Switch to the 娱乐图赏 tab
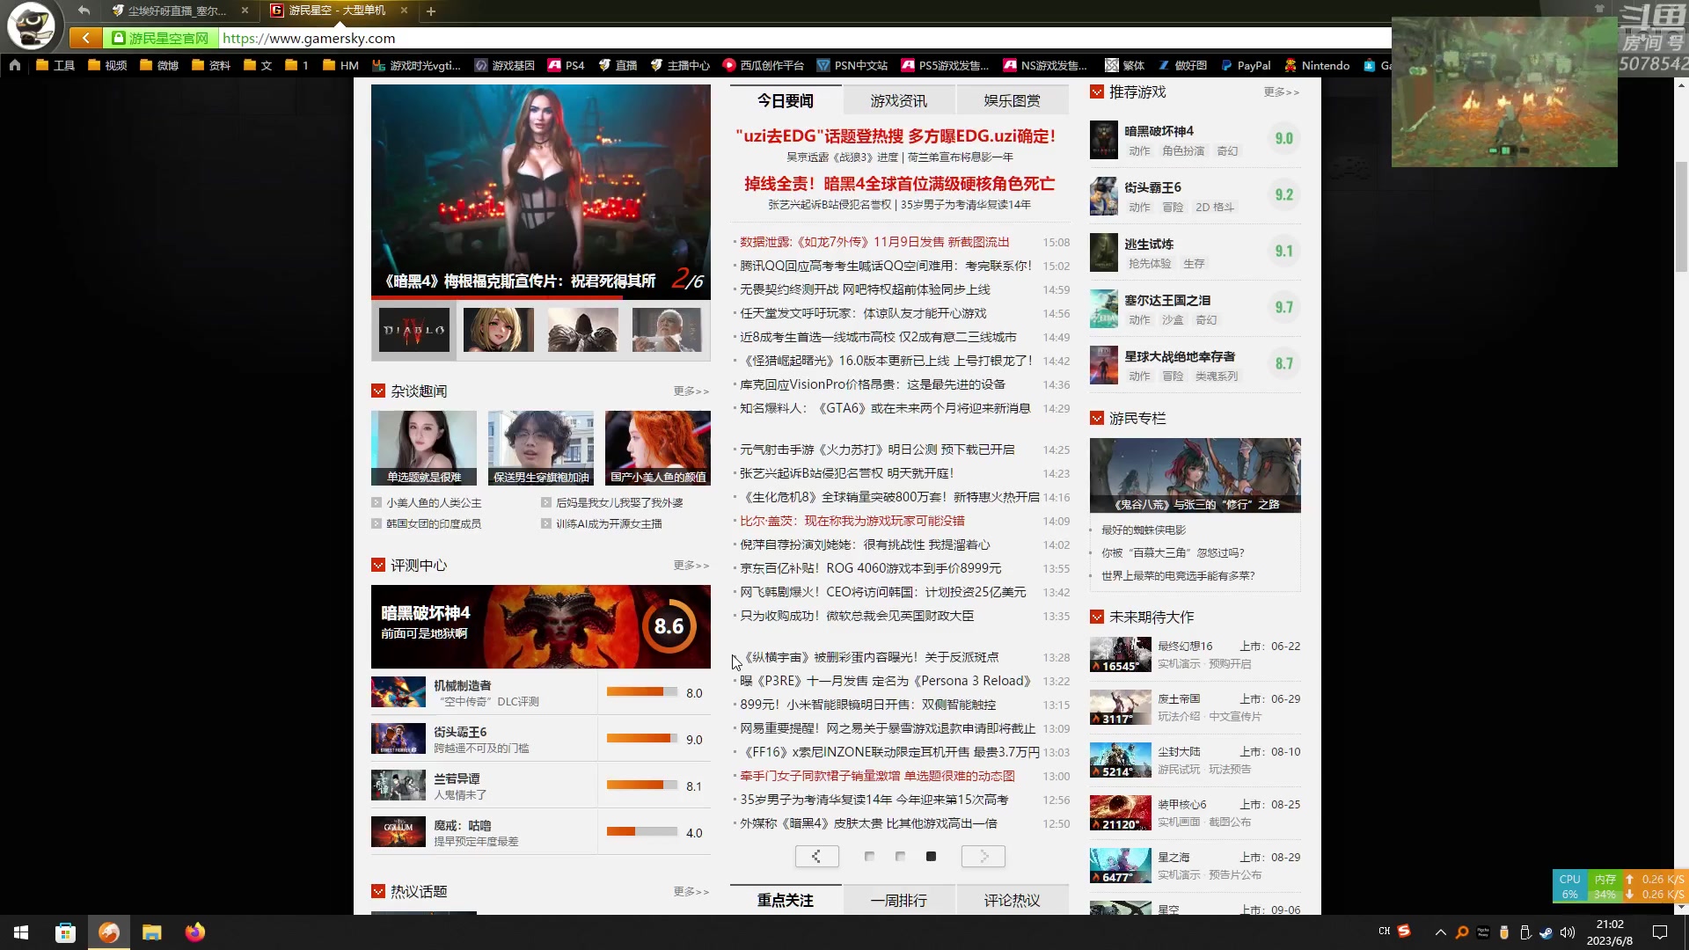This screenshot has width=1689, height=950. tap(1012, 100)
